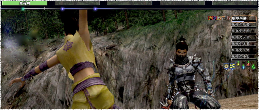Click the empty gauge bar under 服部党般若

tap(244, 27)
